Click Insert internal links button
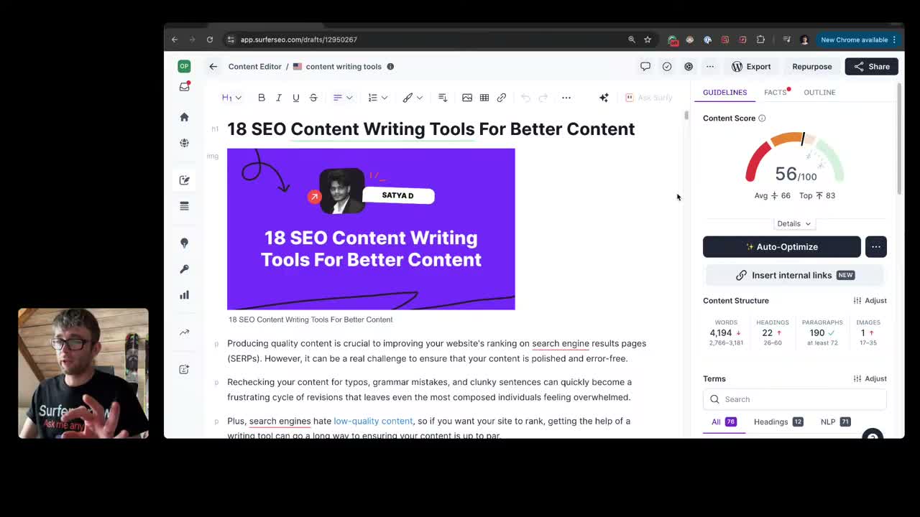 point(794,275)
